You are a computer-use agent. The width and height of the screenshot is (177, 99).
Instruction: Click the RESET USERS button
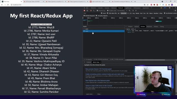(x=36, y=24)
